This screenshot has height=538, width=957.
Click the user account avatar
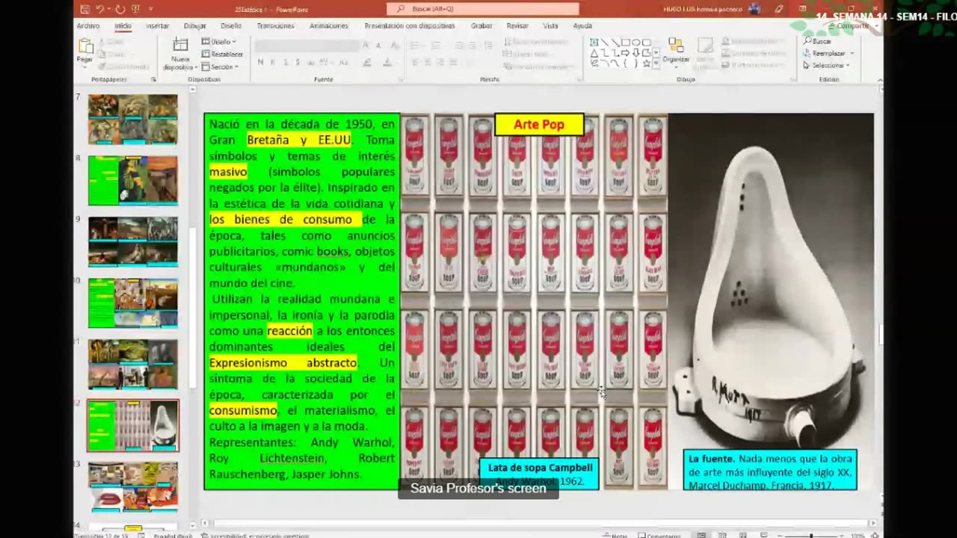pyautogui.click(x=754, y=9)
